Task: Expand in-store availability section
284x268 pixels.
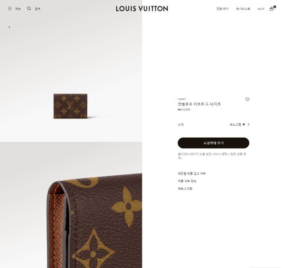Action: pyautogui.click(x=192, y=174)
